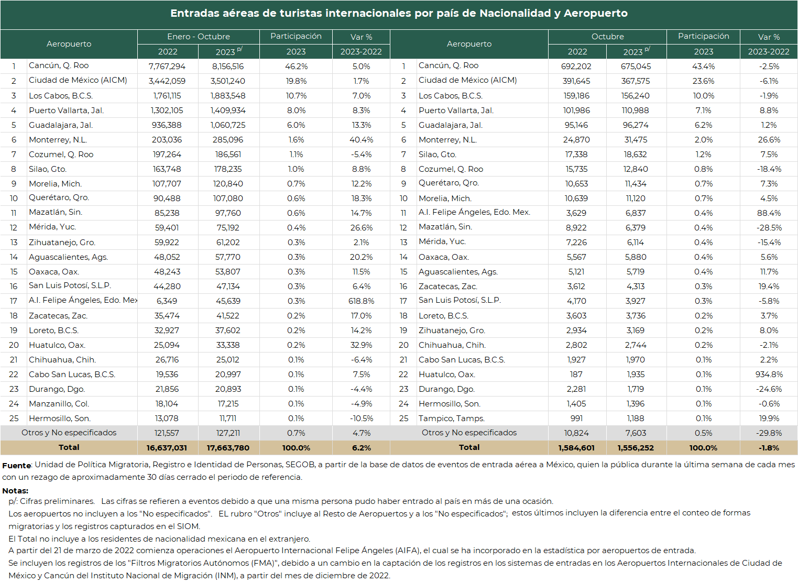This screenshot has height=583, width=798.
Task: Select the left Aeropuerto column header
Action: (x=69, y=44)
